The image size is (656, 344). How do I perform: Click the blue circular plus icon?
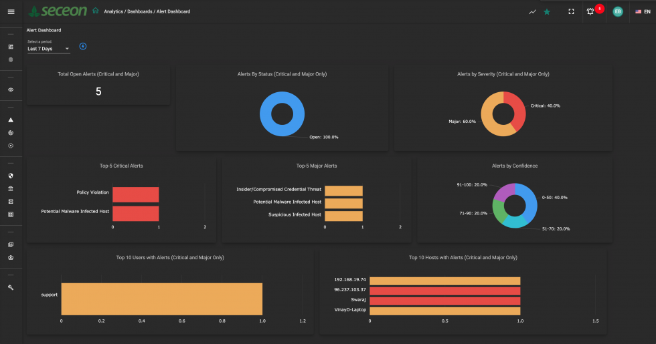coord(83,46)
